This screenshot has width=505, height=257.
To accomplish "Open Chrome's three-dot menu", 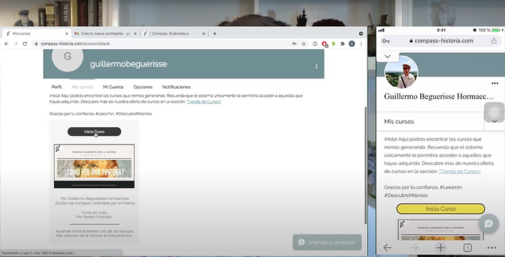I will [361, 44].
